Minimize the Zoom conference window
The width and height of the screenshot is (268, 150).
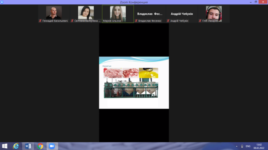[250, 2]
